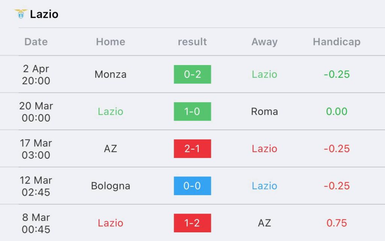Open the Bologna home team link

coord(110,186)
